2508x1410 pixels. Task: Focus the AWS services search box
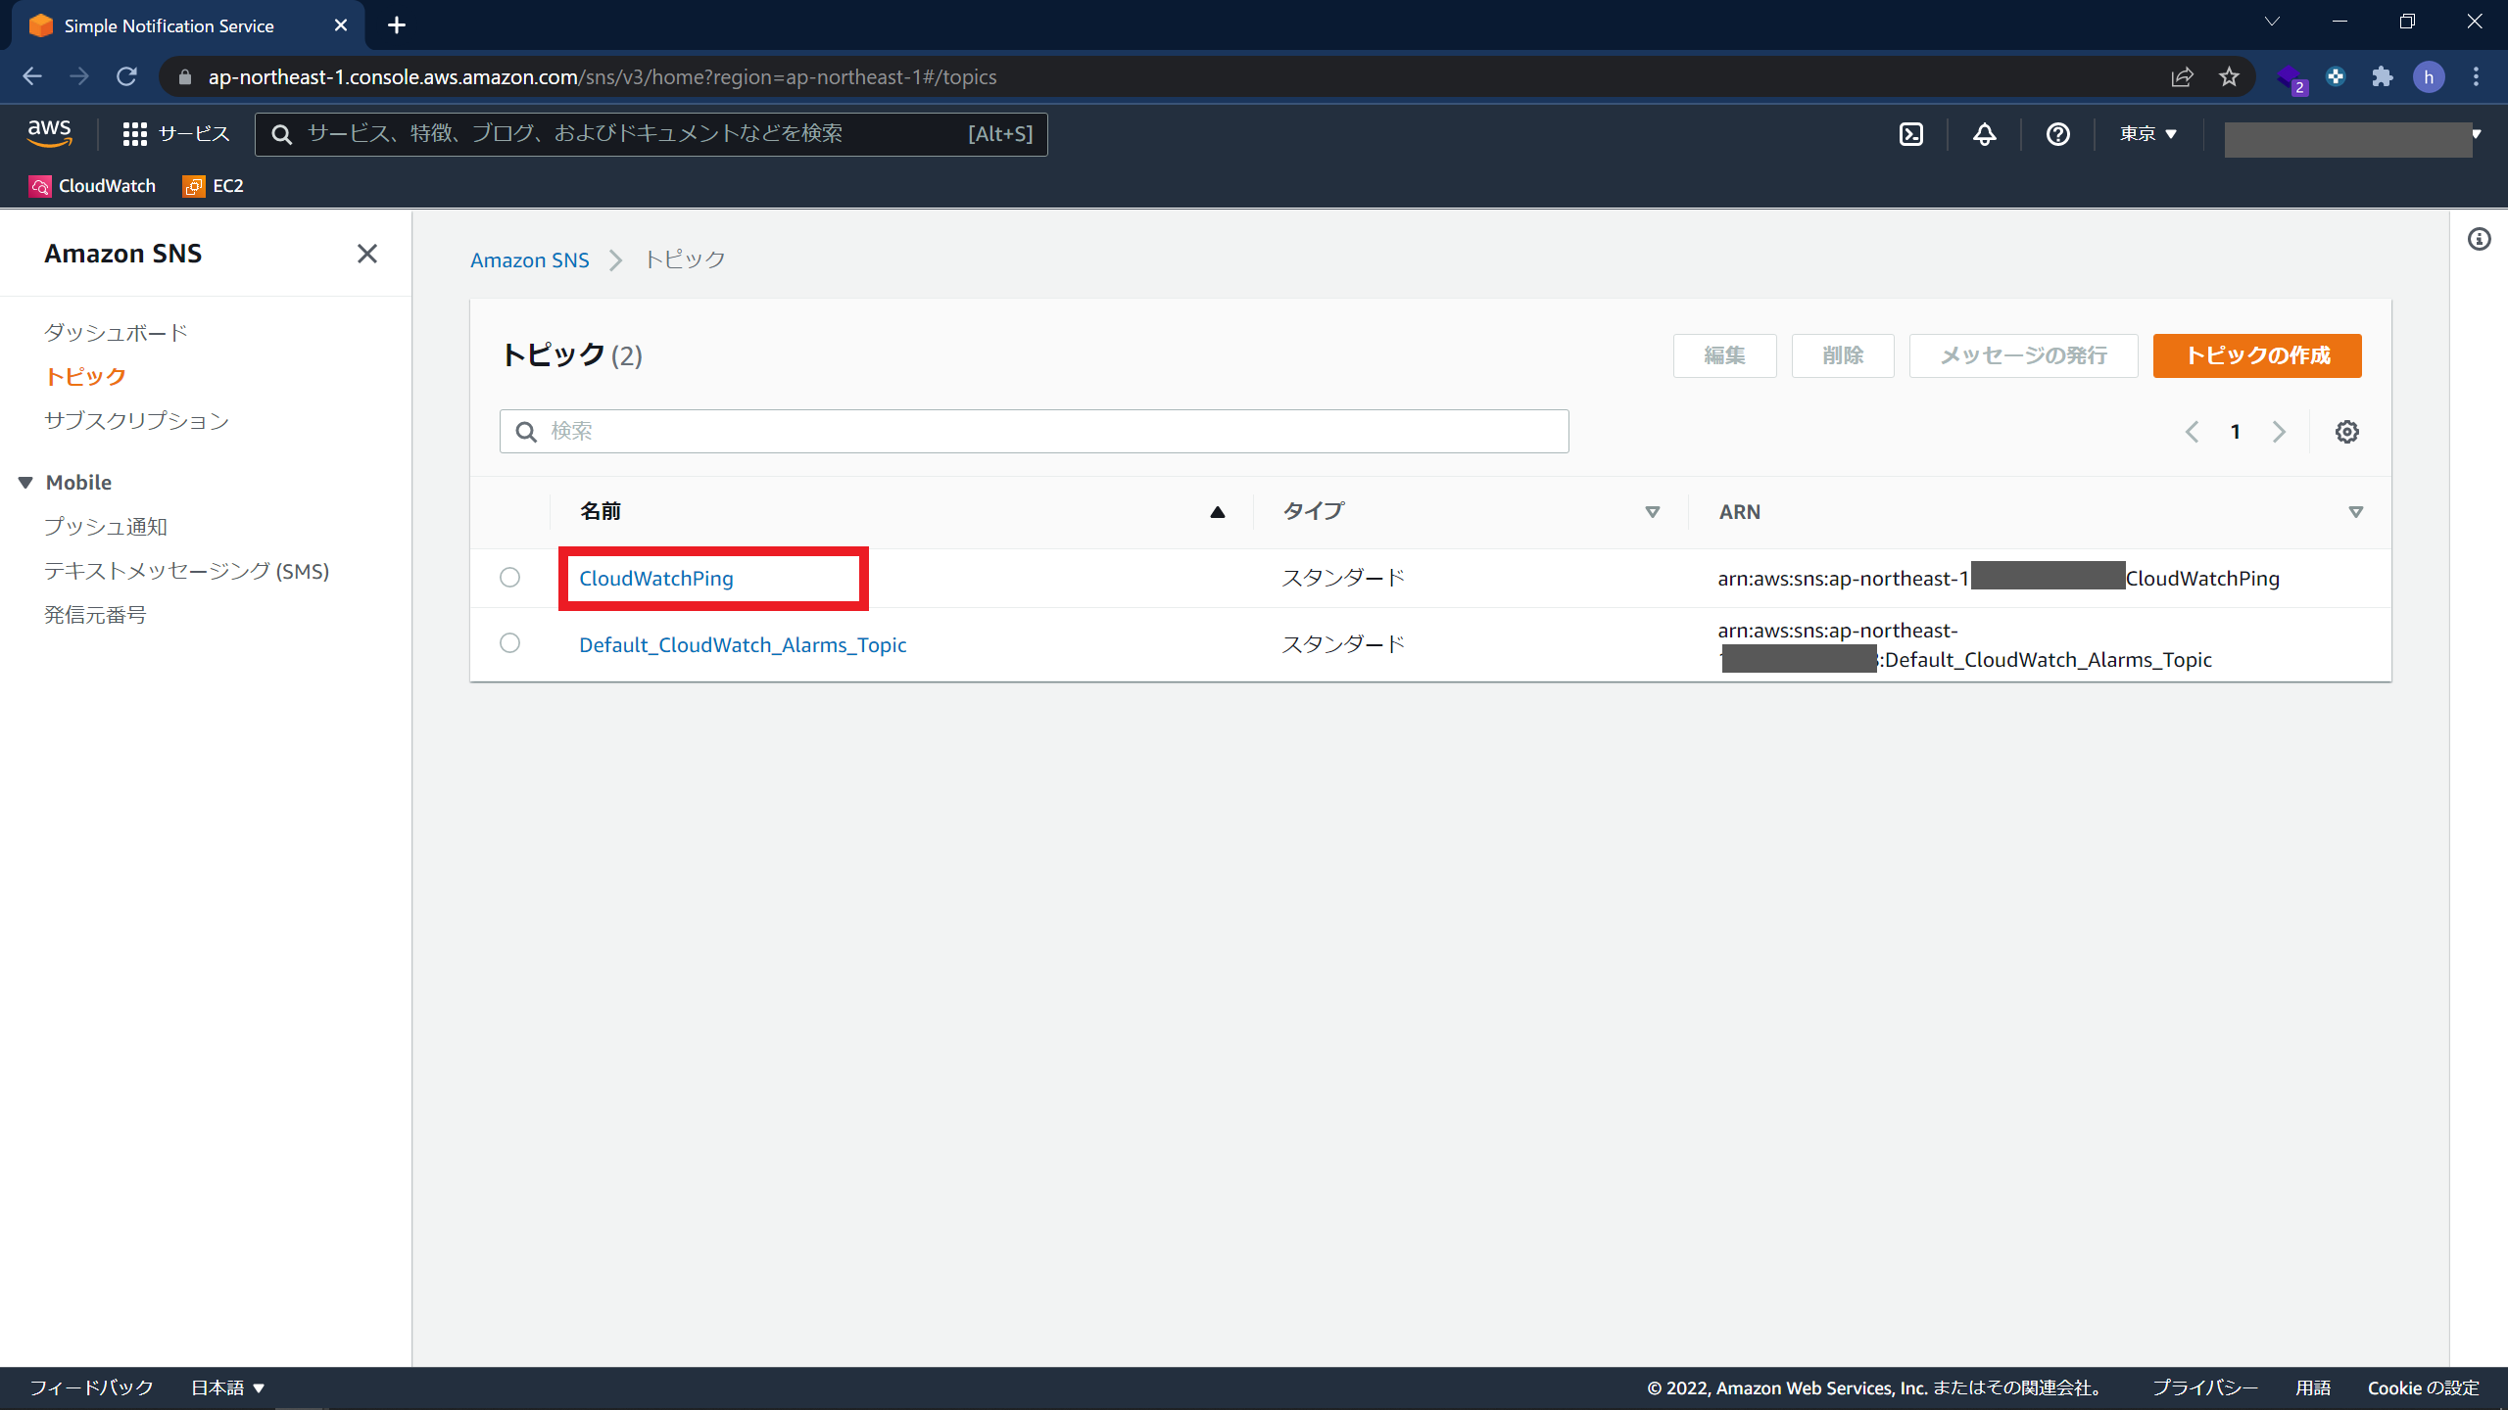[651, 134]
